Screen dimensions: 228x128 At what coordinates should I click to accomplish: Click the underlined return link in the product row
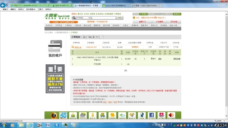click(x=160, y=59)
